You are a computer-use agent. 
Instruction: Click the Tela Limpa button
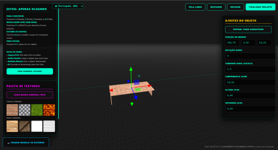(x=195, y=7)
